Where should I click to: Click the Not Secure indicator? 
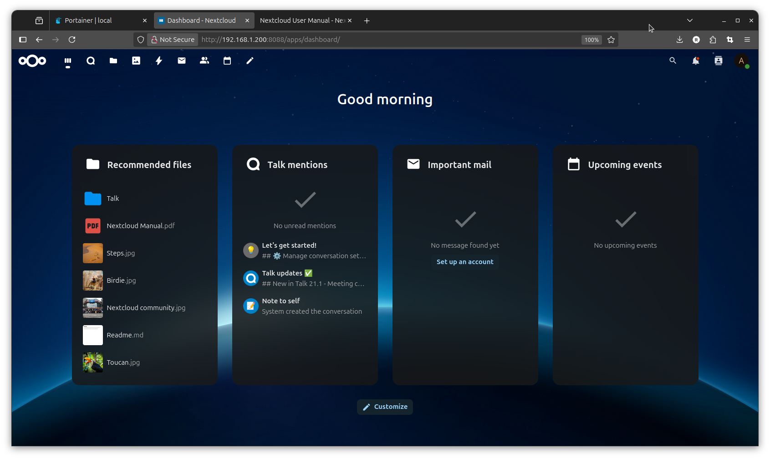[173, 40]
